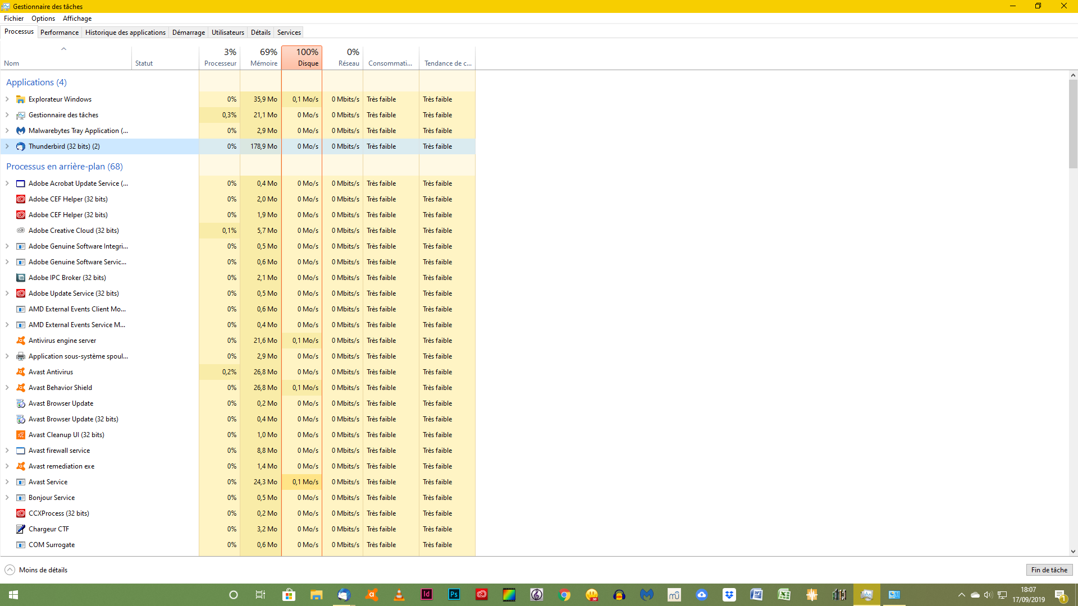The width and height of the screenshot is (1078, 606).
Task: Launch VLC media player from taskbar
Action: (x=399, y=595)
